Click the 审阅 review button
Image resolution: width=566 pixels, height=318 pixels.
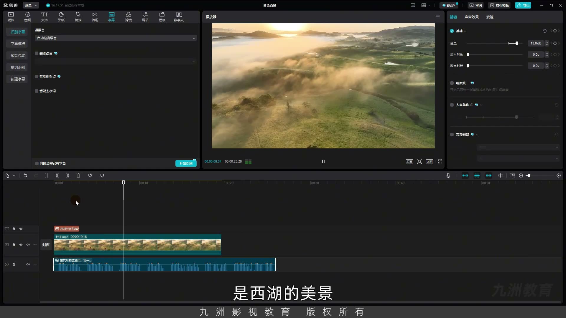476,5
